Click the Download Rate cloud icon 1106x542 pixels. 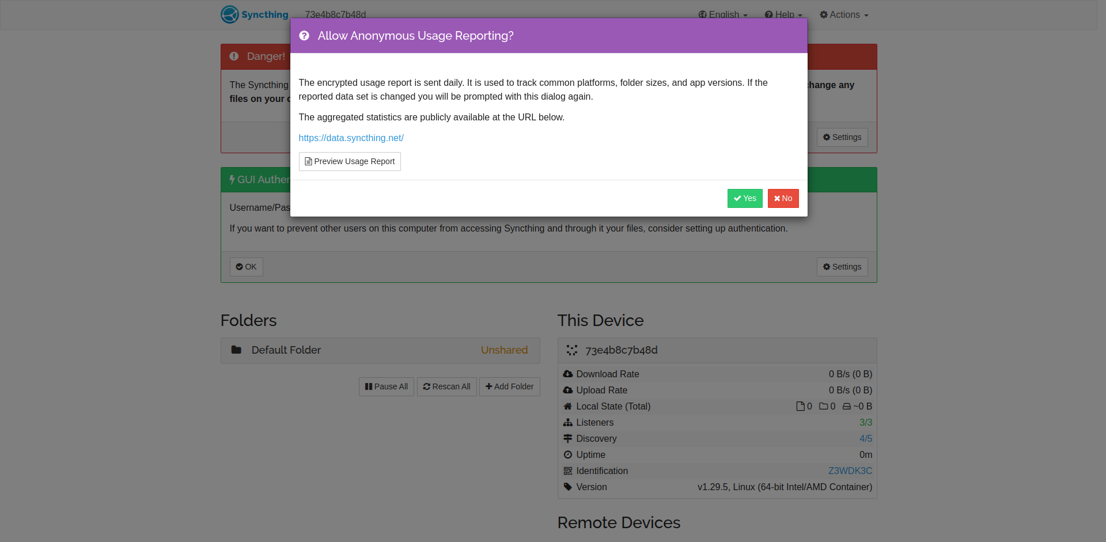[568, 374]
